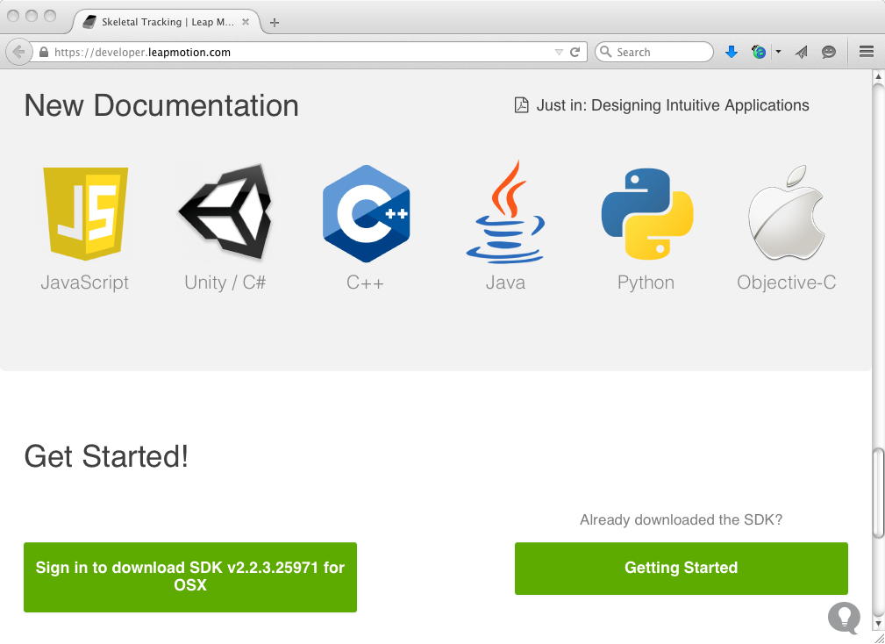Click the Getting Started button
This screenshot has width=885, height=644.
click(682, 569)
